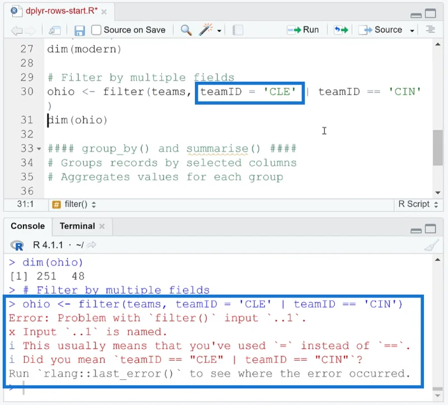The height and width of the screenshot is (405, 448).
Task: Click the line 35 Aggregates values comment
Action: [165, 177]
